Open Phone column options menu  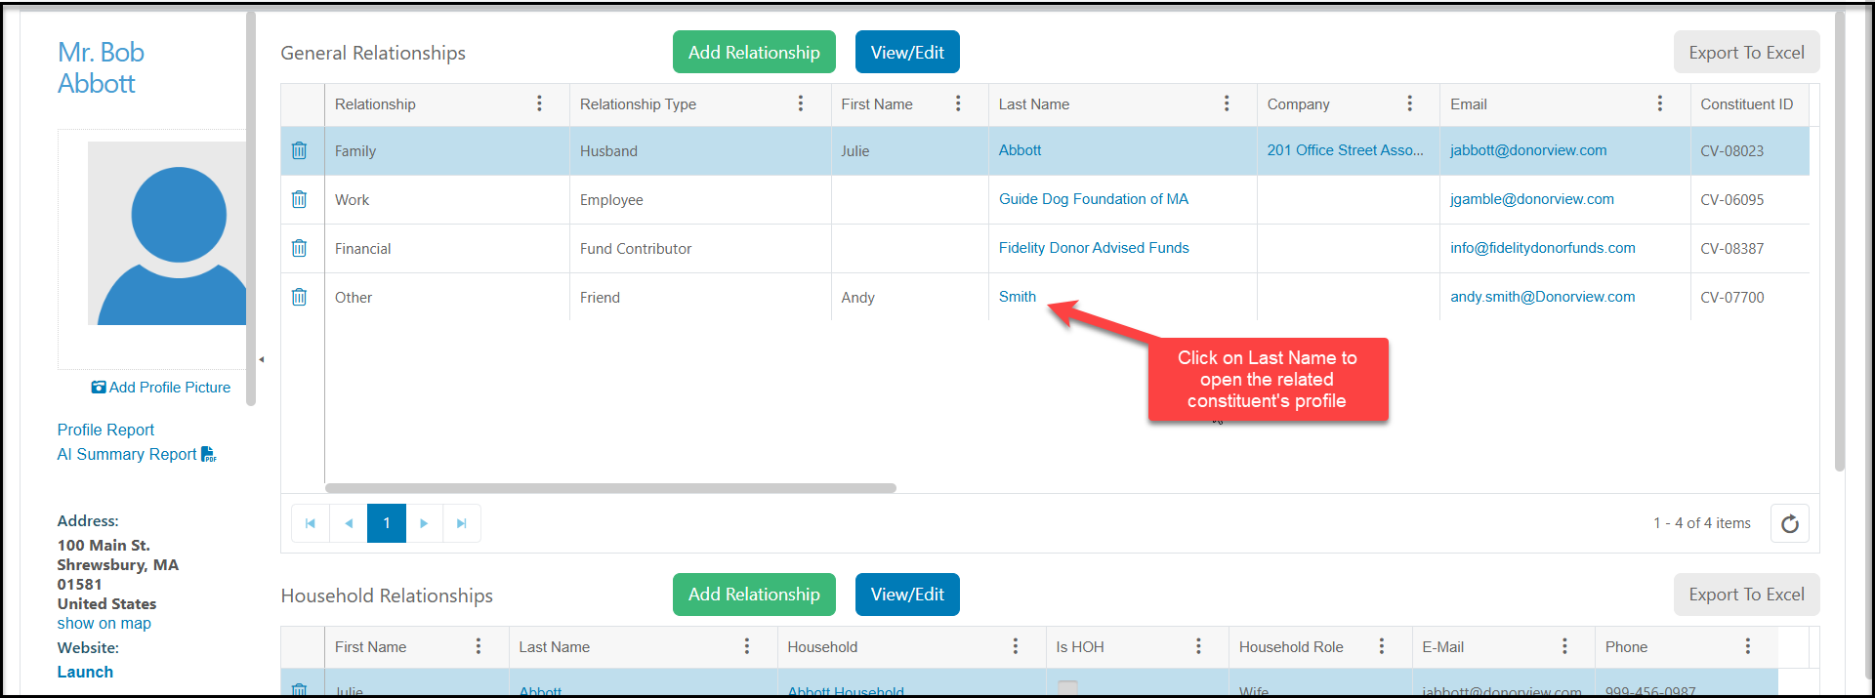click(1748, 646)
